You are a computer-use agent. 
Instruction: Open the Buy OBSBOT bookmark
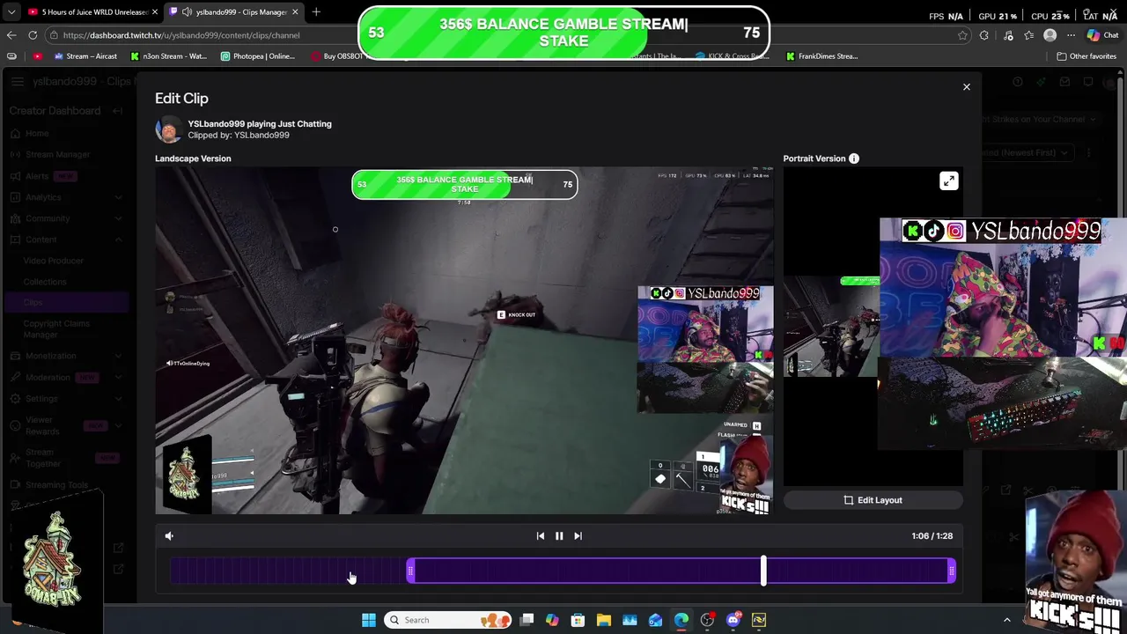[336, 56]
